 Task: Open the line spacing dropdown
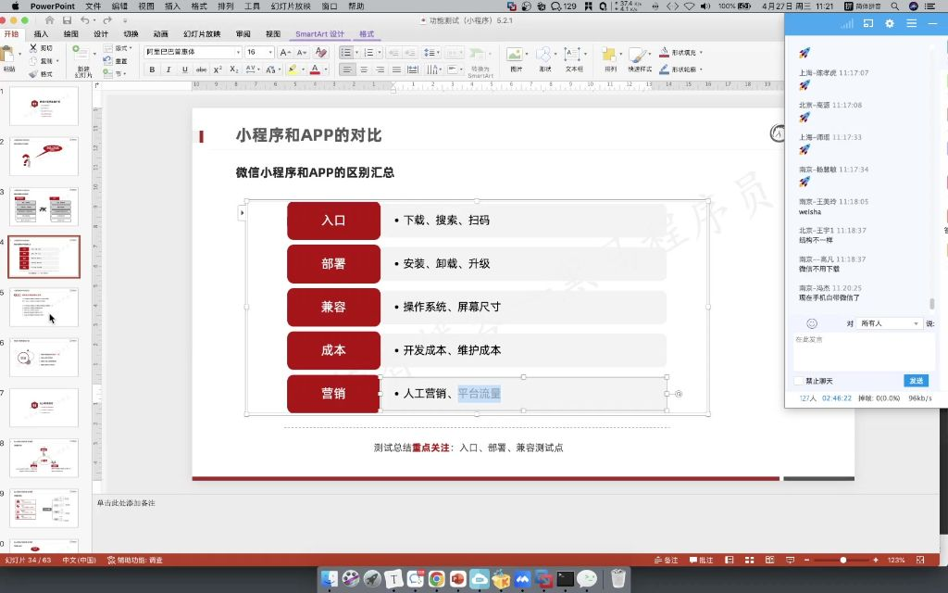click(430, 53)
